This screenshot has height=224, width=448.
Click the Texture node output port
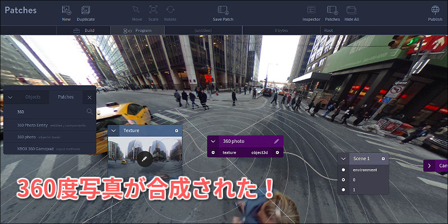click(176, 130)
